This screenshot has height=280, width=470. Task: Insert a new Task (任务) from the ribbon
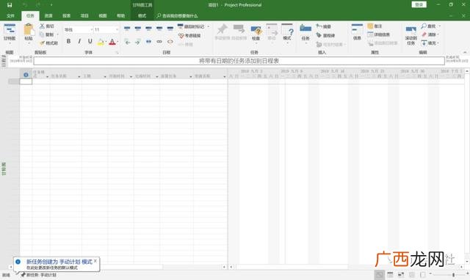[305, 34]
